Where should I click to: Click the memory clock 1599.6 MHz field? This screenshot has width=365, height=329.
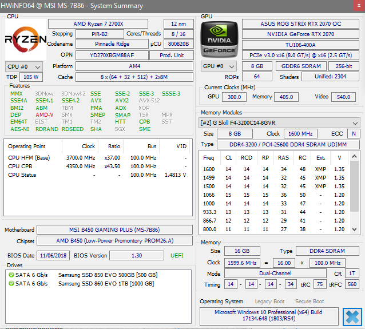point(242,263)
